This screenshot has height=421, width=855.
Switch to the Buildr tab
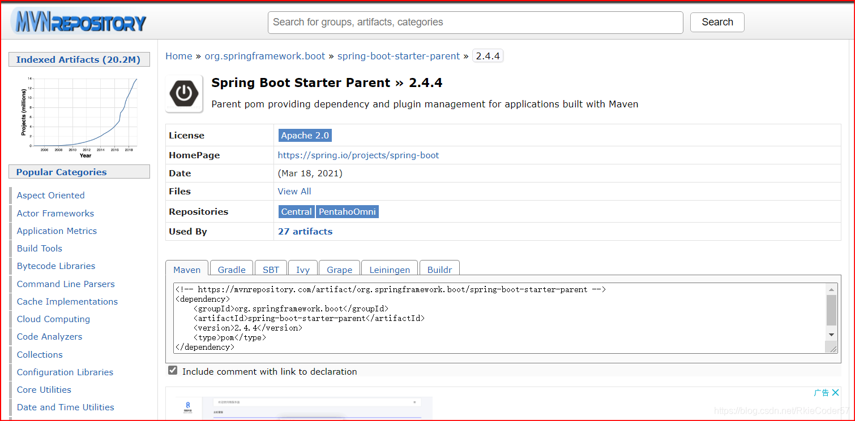440,269
